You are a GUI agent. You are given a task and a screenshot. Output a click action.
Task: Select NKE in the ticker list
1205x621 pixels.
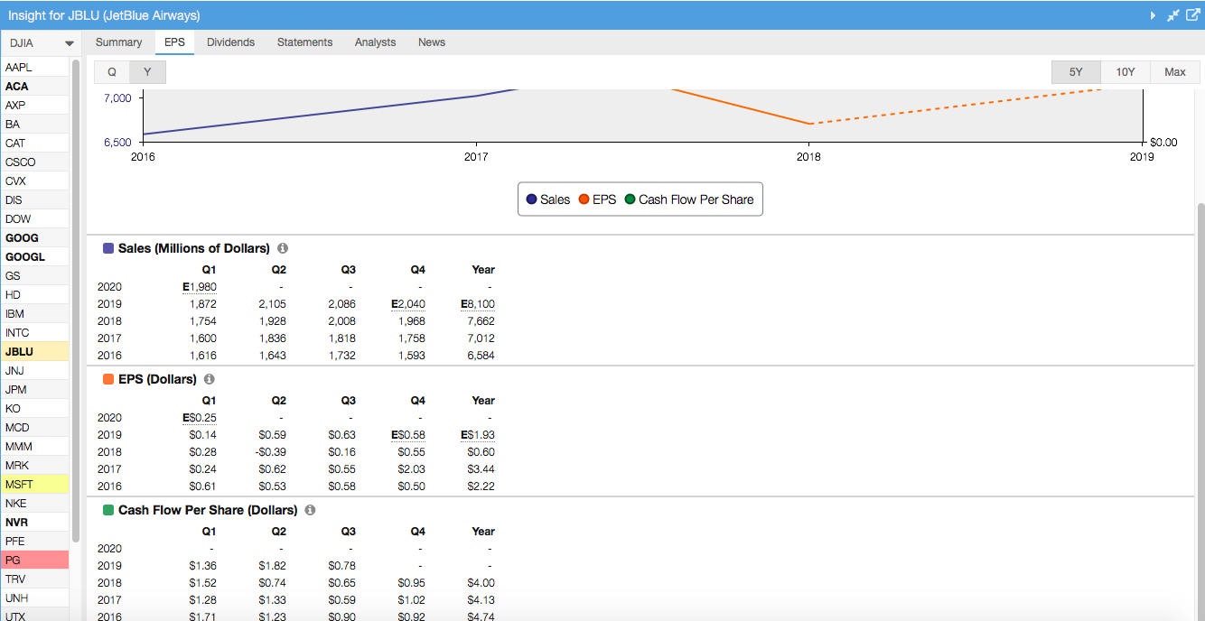coord(34,504)
